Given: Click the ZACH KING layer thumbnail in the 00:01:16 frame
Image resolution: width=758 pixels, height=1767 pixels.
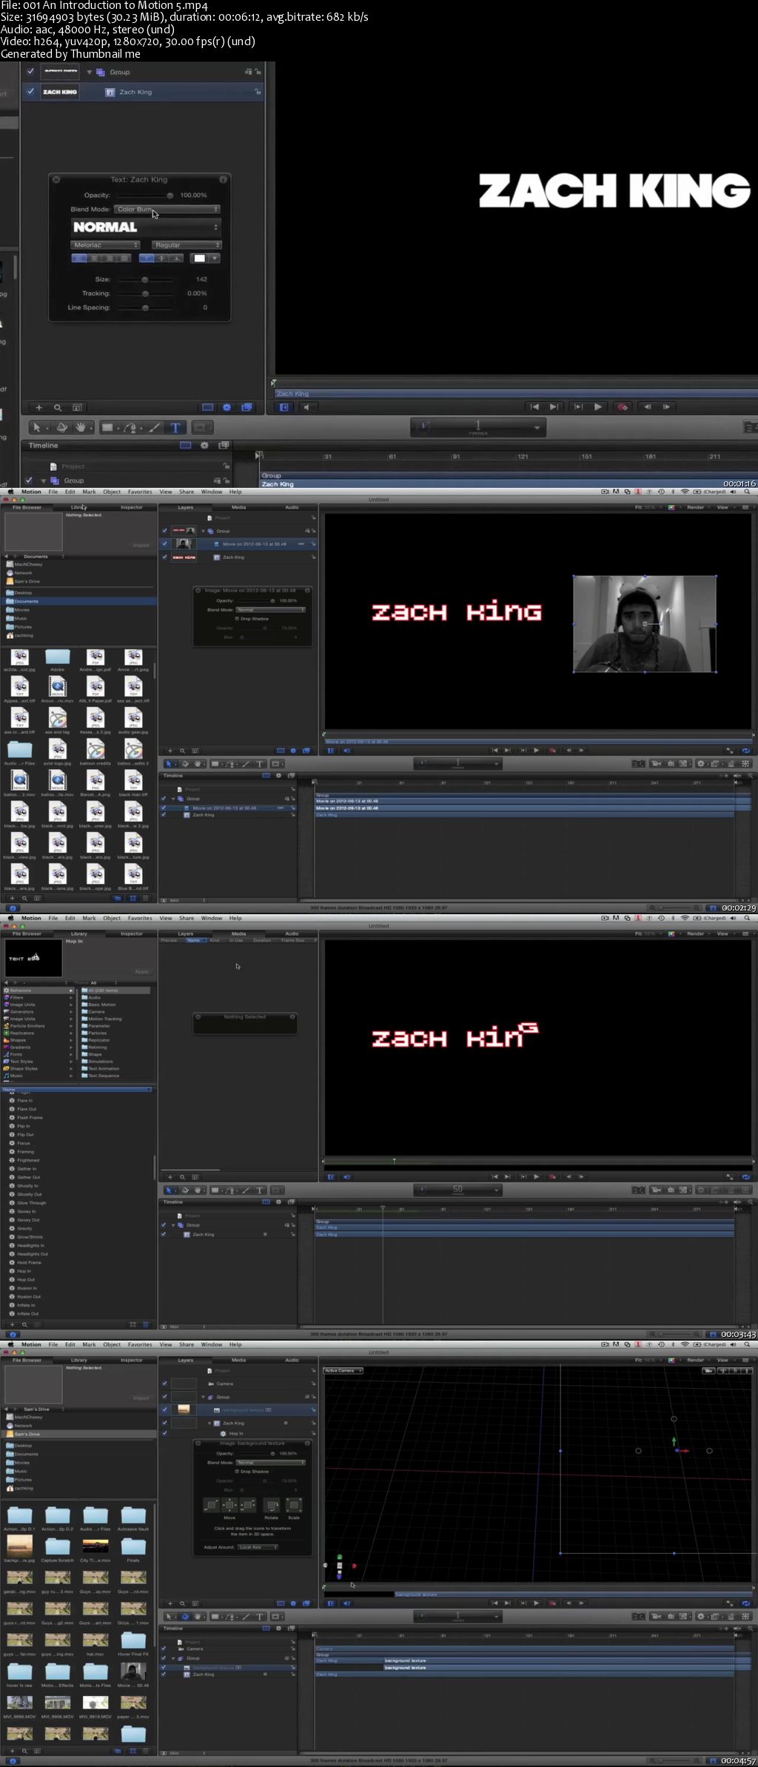Looking at the screenshot, I should [x=60, y=92].
